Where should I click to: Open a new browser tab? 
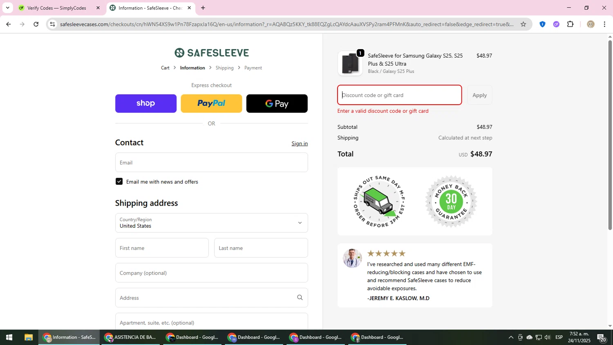203,8
